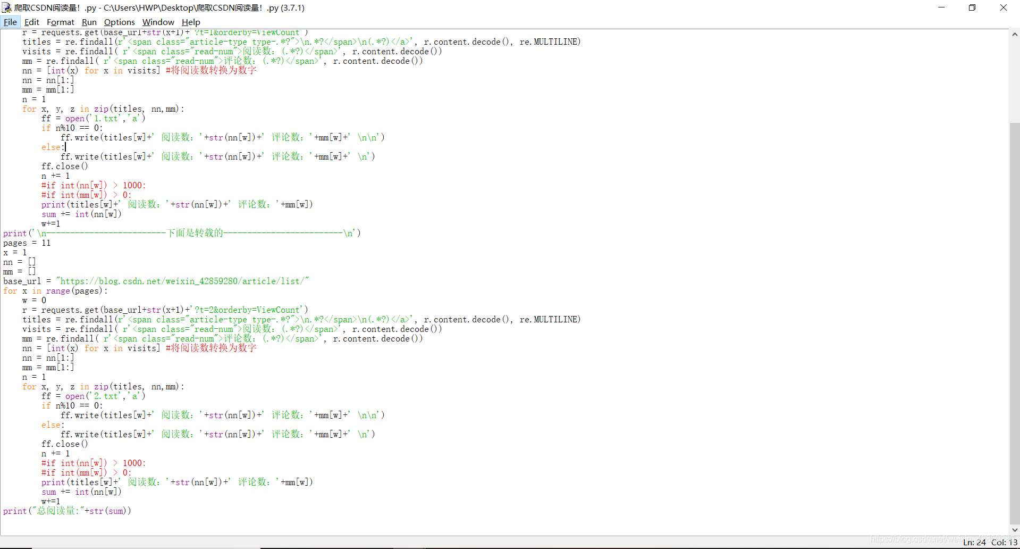Viewport: 1020px width, 549px height.
Task: Click the line 'pages = 11'
Action: 27,243
